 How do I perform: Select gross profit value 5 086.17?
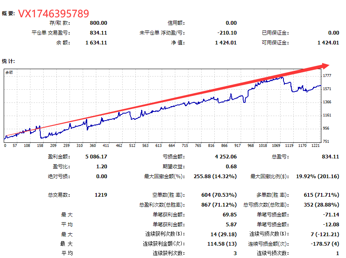point(96,157)
